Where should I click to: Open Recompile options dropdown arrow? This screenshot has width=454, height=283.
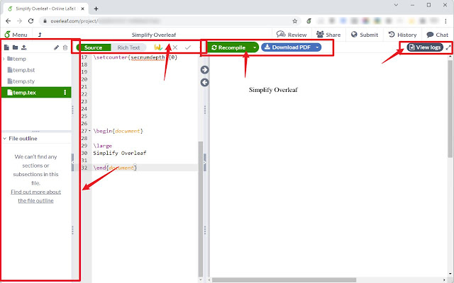click(255, 47)
